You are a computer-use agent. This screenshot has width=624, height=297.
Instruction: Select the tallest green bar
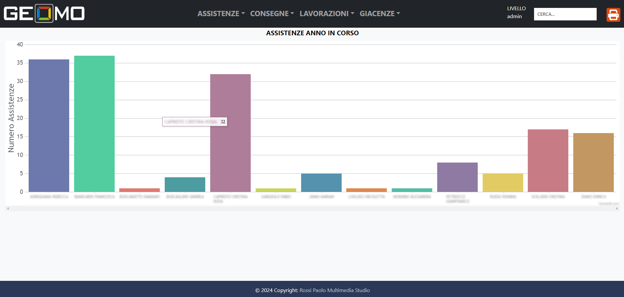click(94, 124)
